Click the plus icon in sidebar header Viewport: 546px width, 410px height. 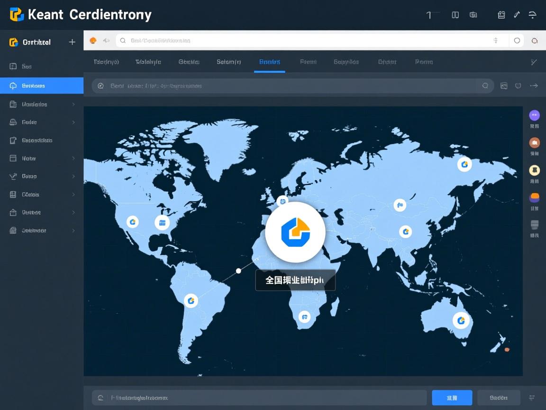tap(72, 42)
